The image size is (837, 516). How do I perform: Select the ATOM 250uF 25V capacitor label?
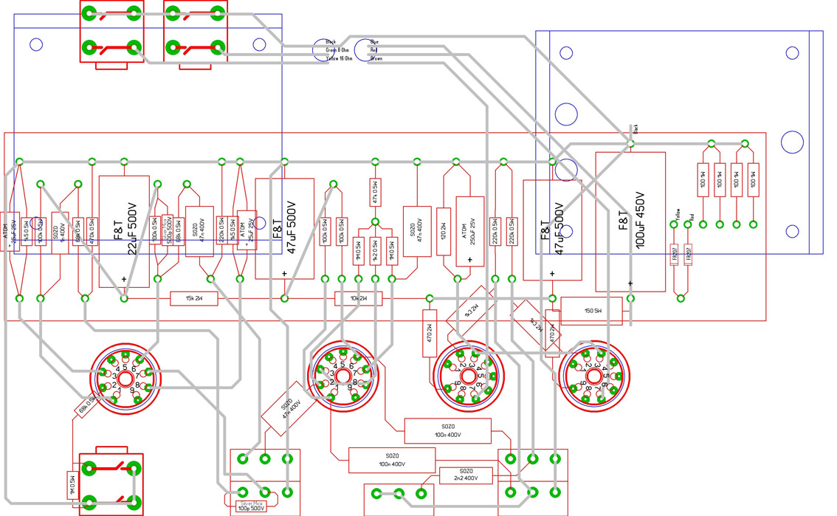pyautogui.click(x=470, y=231)
